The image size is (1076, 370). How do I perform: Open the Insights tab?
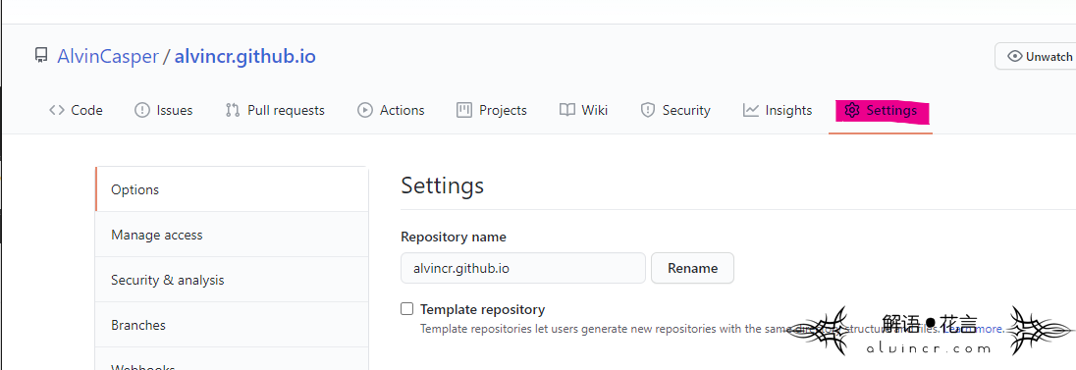pyautogui.click(x=778, y=110)
